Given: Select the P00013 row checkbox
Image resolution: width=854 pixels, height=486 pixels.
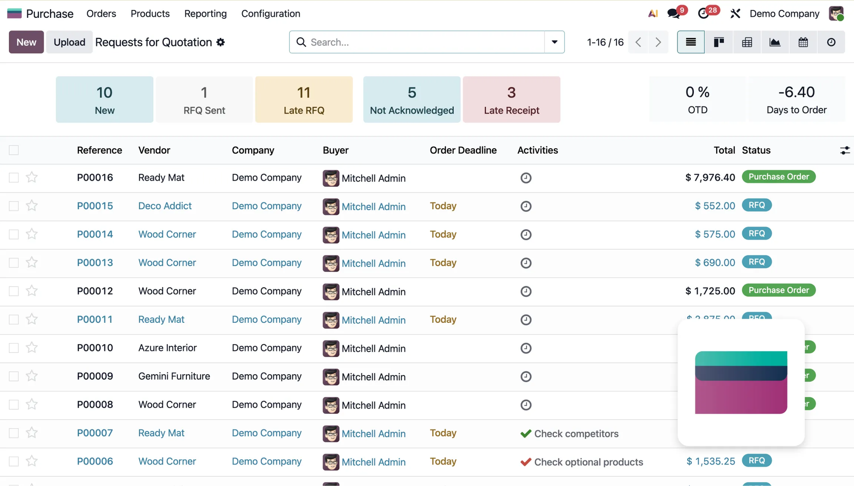Looking at the screenshot, I should 14,263.
